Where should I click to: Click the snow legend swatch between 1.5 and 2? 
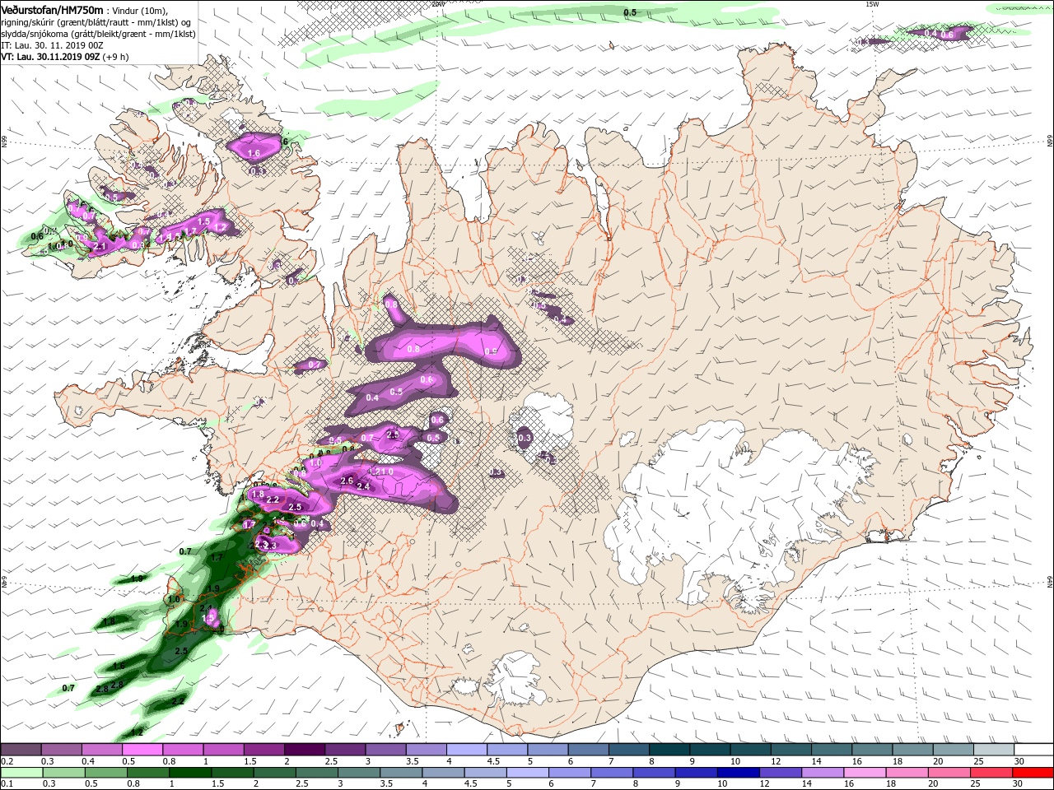click(x=263, y=750)
